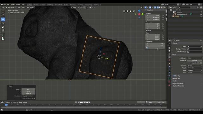Expand the Keying Sets panel
The width and height of the screenshot is (203, 114).
[x=177, y=78]
